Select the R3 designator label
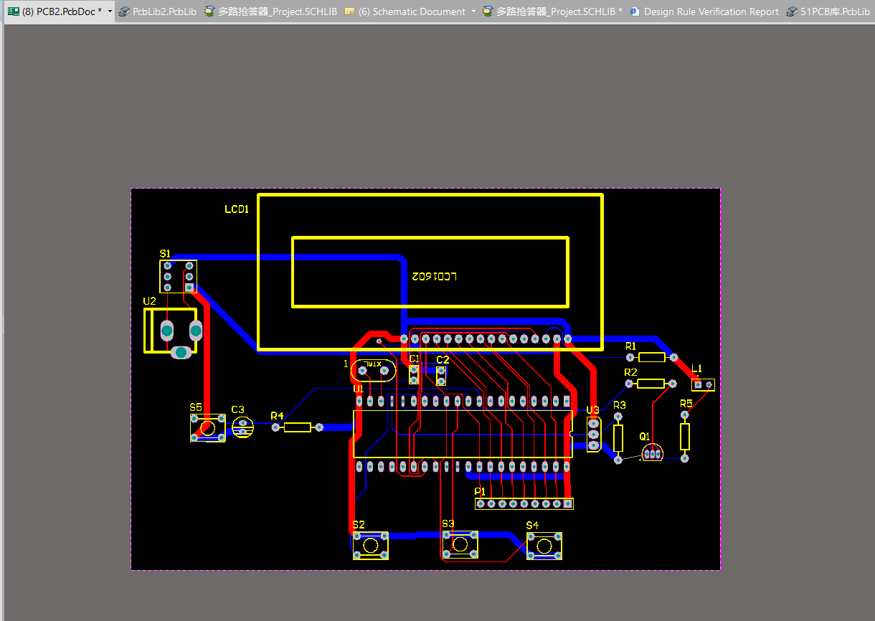875x621 pixels. [x=620, y=405]
